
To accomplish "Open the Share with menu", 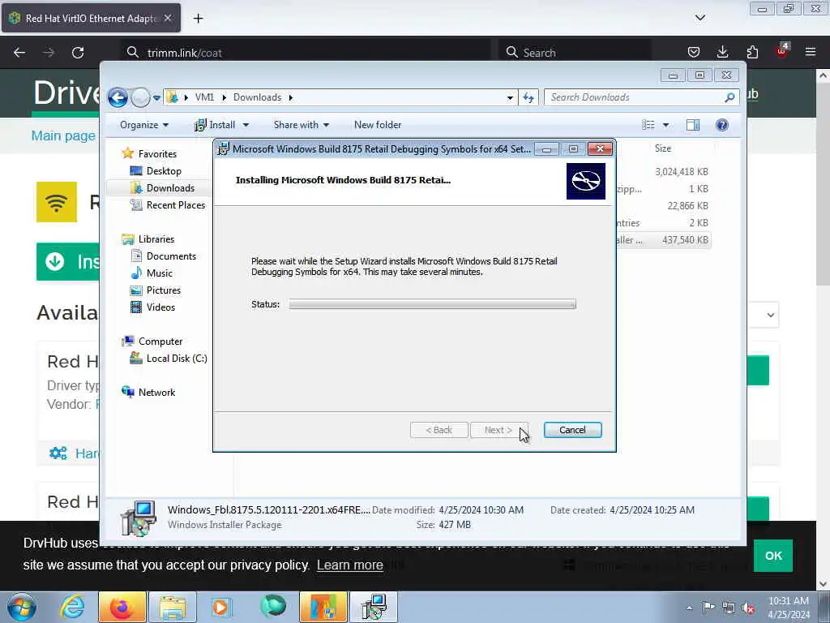I will coord(302,125).
